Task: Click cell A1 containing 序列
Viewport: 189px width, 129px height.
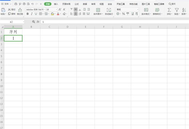Action: pyautogui.click(x=13, y=32)
